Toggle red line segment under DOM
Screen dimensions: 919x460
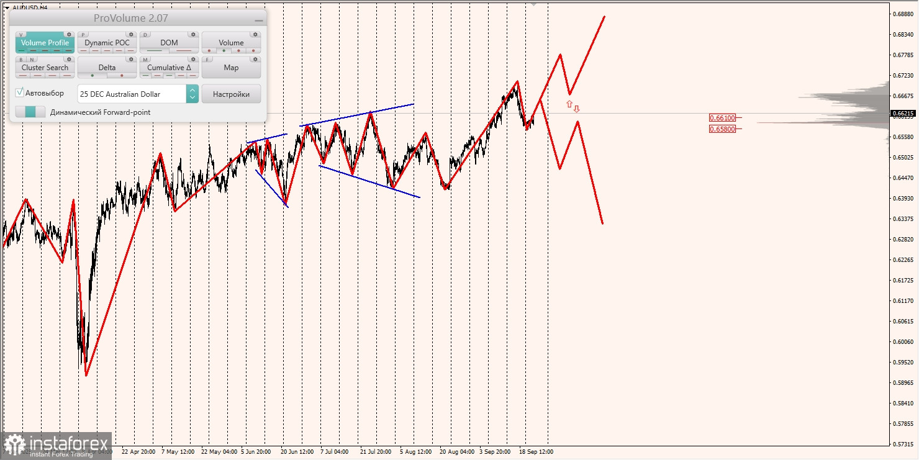(x=184, y=50)
